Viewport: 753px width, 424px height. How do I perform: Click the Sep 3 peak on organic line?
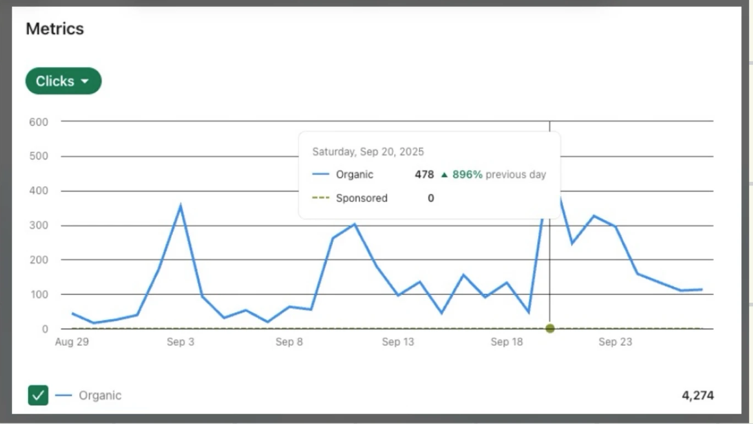181,206
